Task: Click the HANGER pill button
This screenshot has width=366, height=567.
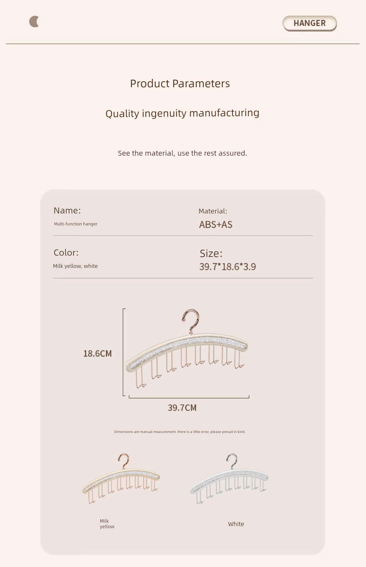Action: [x=310, y=23]
